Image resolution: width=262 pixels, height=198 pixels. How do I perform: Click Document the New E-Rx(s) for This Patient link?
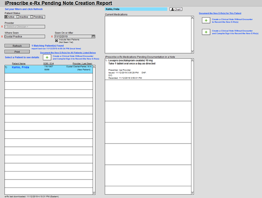click(220, 13)
